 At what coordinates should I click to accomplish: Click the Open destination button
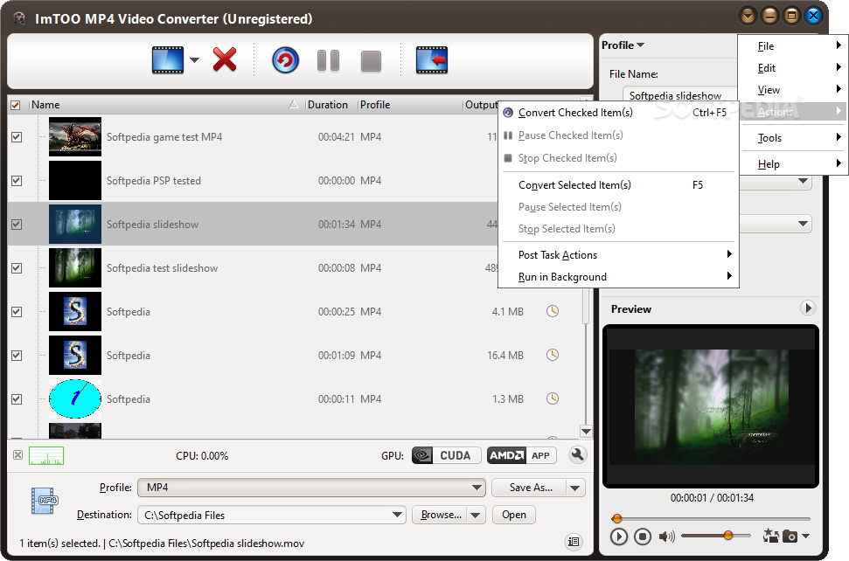(514, 515)
